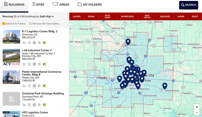Click Add All To Folders
Screen dimensions: 202x117
[14, 24]
